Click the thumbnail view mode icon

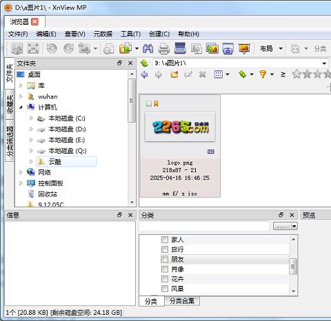coord(219,74)
